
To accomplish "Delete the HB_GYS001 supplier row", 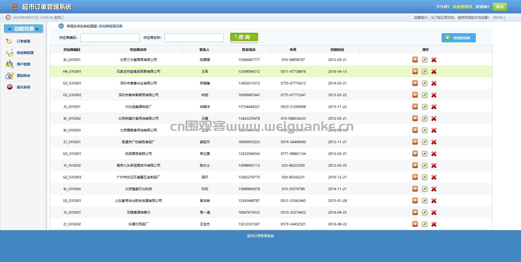I will (x=434, y=72).
